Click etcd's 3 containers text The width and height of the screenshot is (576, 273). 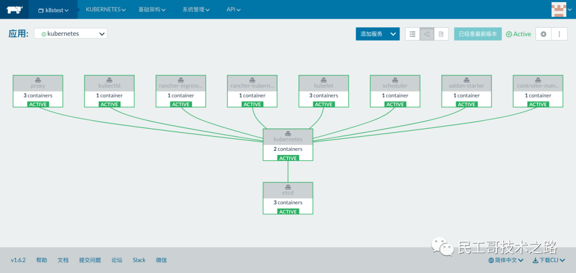pyautogui.click(x=288, y=203)
